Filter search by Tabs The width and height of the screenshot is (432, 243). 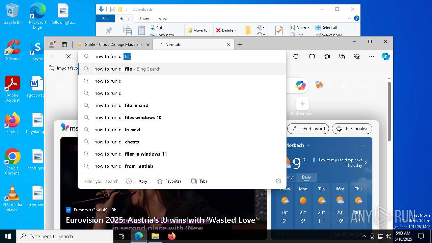[199, 181]
